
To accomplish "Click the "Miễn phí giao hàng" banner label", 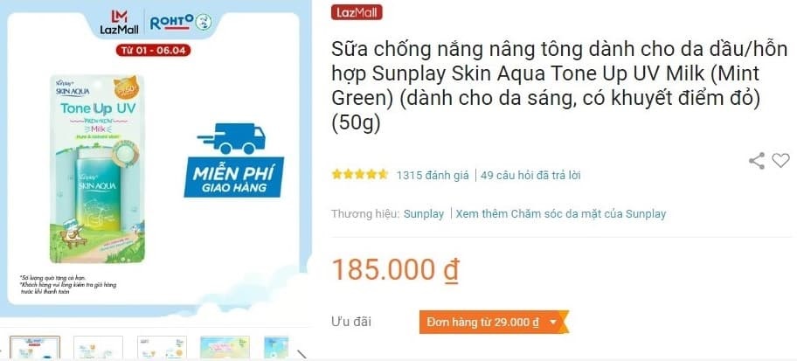I will [x=234, y=177].
